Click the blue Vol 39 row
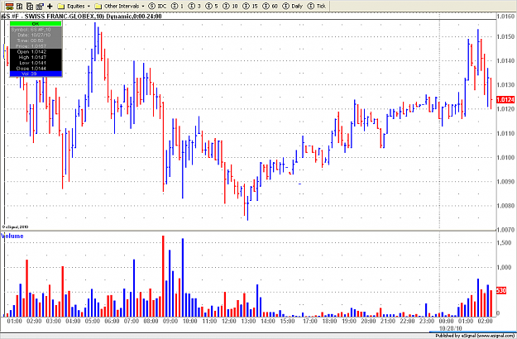The height and width of the screenshot is (339, 517). [x=36, y=74]
